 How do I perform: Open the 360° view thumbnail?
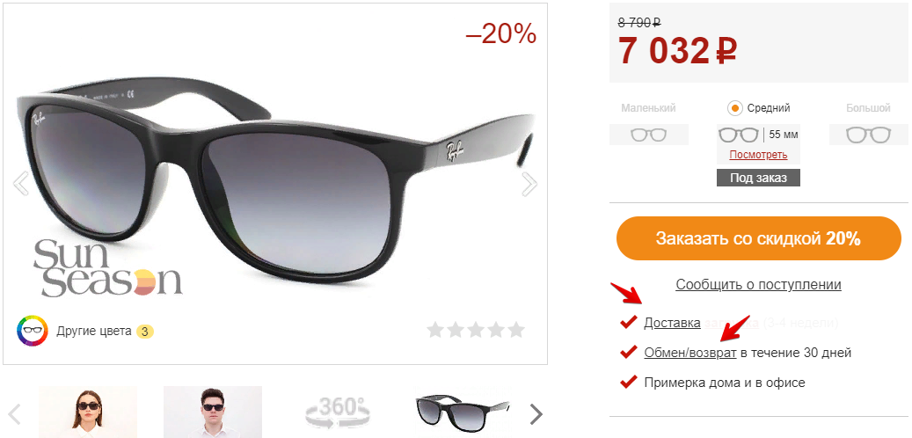click(338, 412)
